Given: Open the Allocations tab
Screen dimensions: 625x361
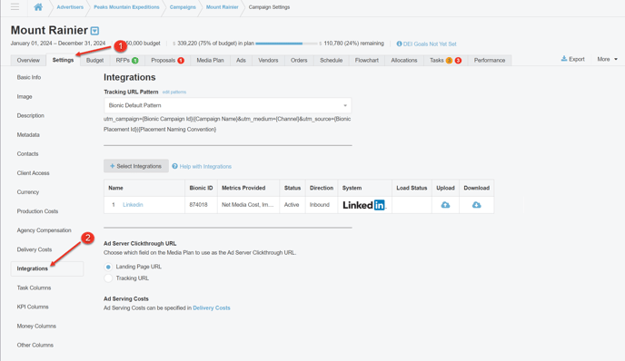Looking at the screenshot, I should click(x=403, y=61).
